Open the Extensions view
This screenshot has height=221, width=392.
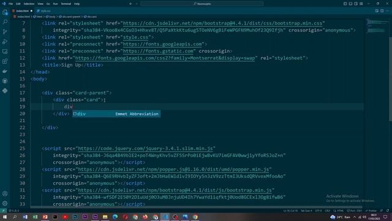point(5,61)
